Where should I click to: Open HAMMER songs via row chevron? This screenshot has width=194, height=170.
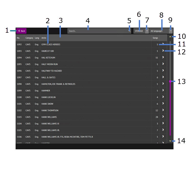tap(163, 90)
